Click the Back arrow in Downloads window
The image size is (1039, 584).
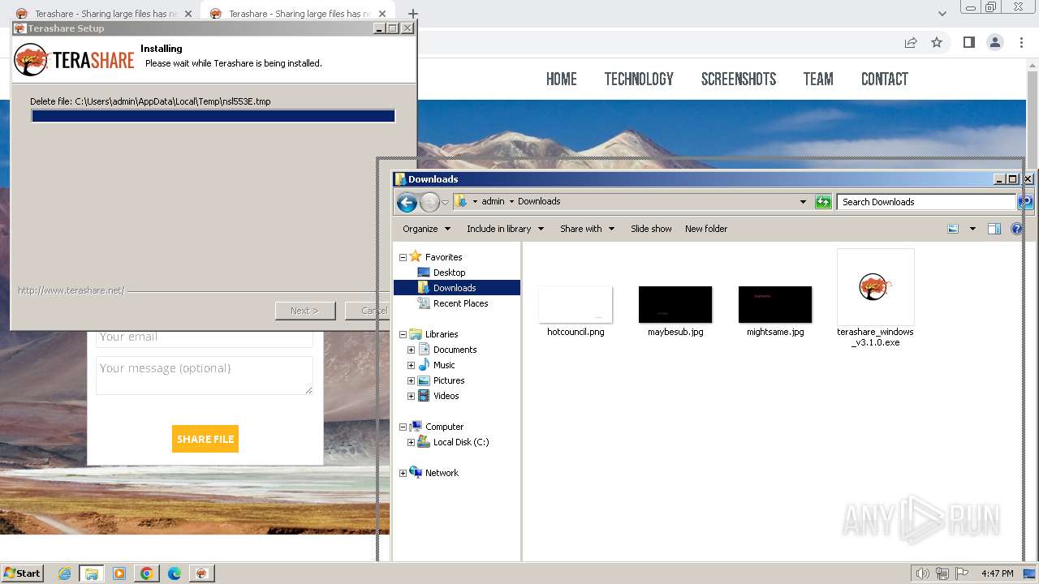point(407,202)
